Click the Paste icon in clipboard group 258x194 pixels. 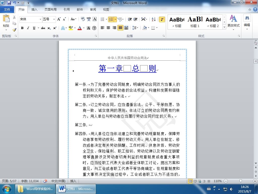click(6, 18)
